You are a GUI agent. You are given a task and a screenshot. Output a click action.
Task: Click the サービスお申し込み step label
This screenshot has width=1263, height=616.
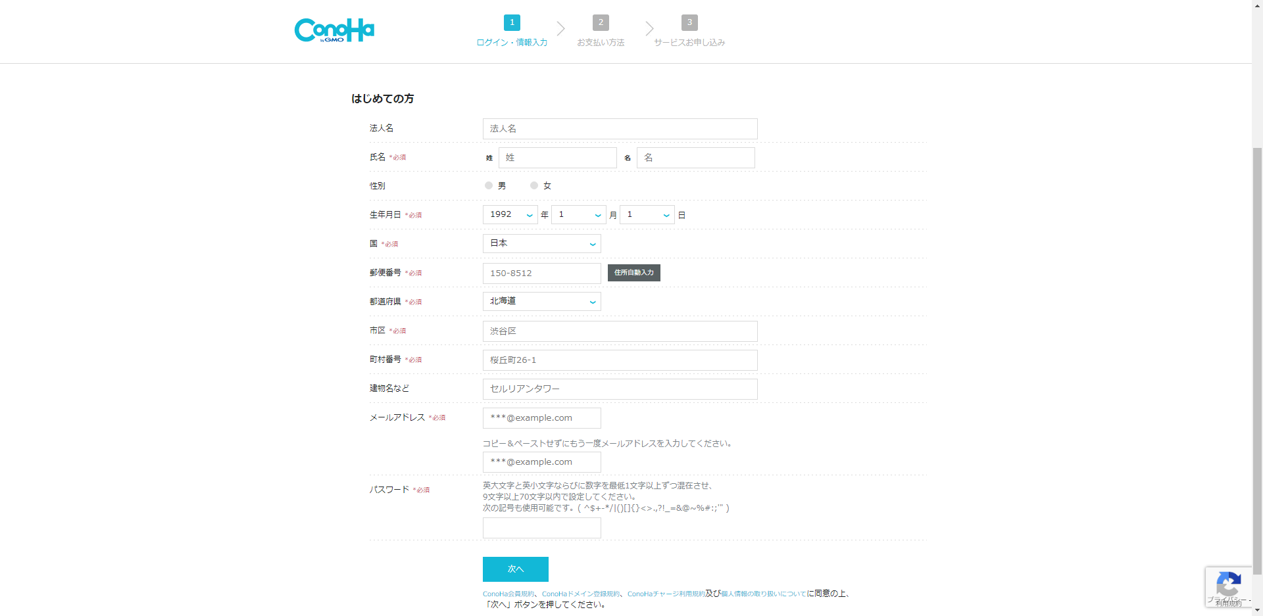689,43
